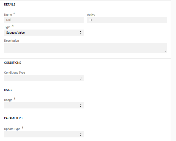
Task: Click the Type field label
Action: 7,27
